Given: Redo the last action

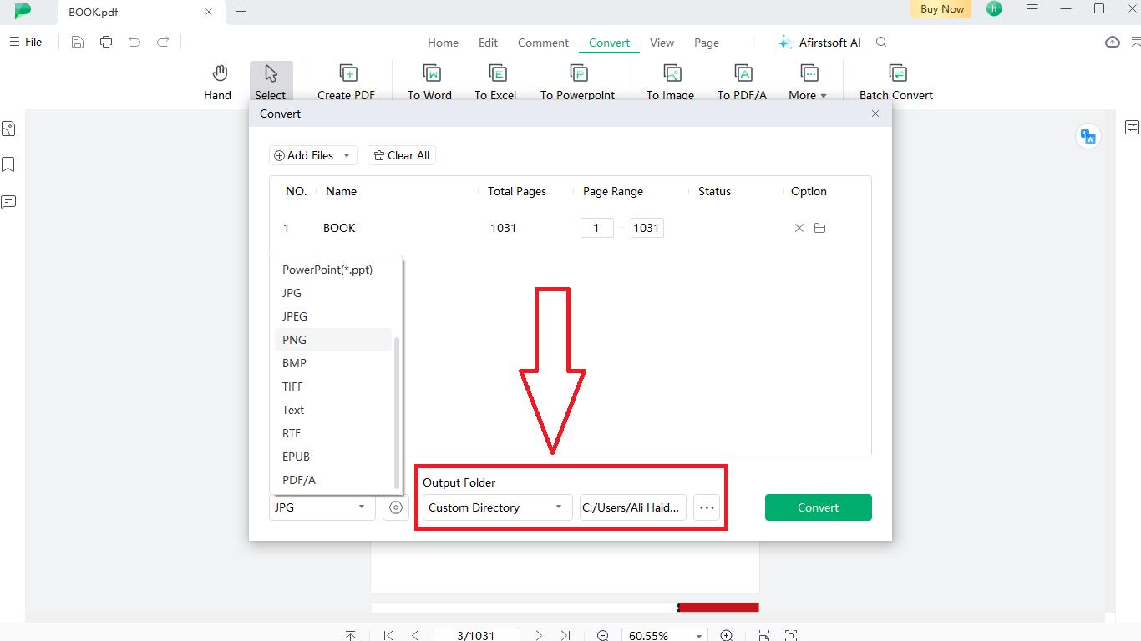Looking at the screenshot, I should click(x=163, y=42).
